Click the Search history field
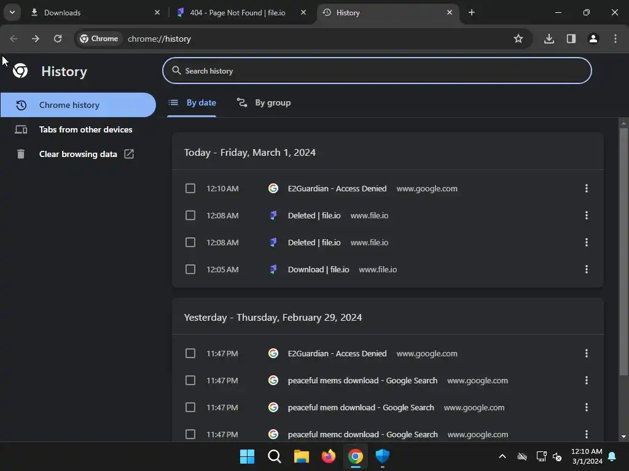629x471 pixels. (x=377, y=71)
